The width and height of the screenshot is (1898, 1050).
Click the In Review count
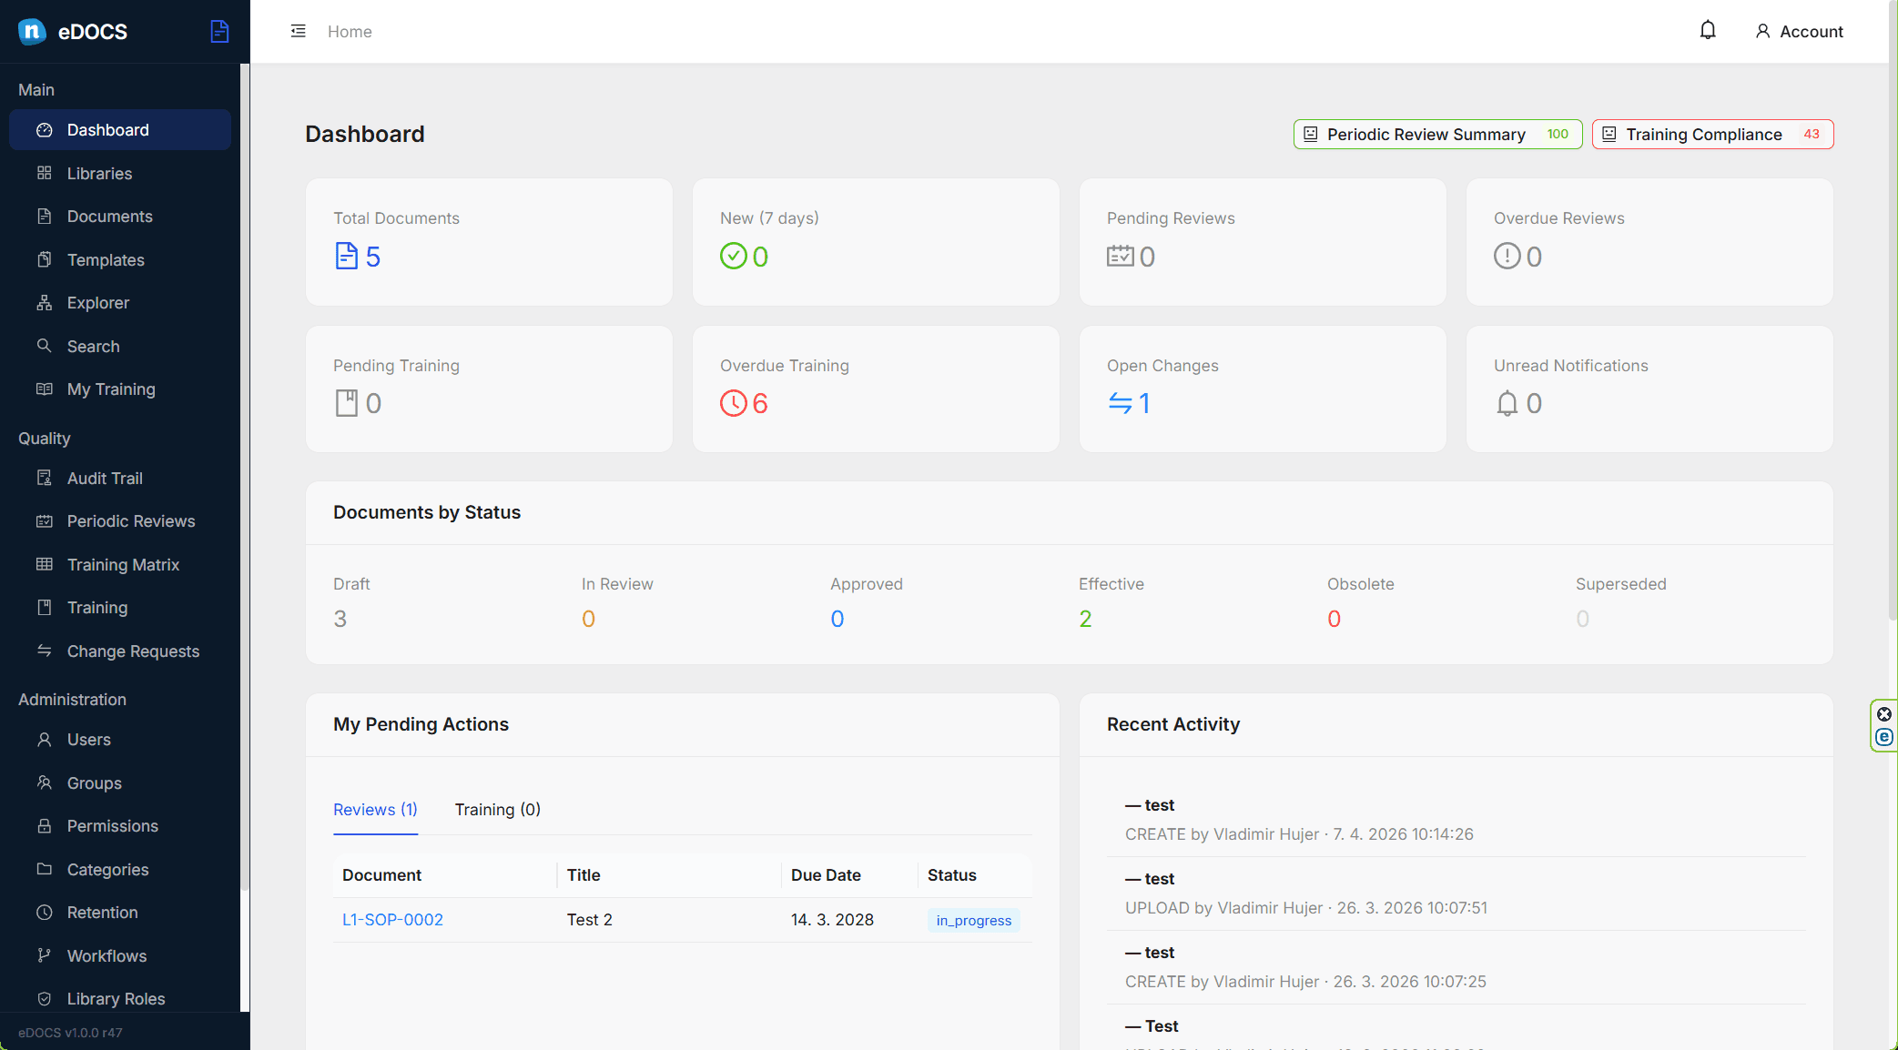[589, 619]
